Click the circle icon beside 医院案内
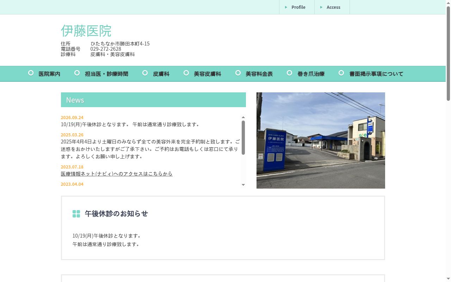The height and width of the screenshot is (282, 451). pos(31,73)
